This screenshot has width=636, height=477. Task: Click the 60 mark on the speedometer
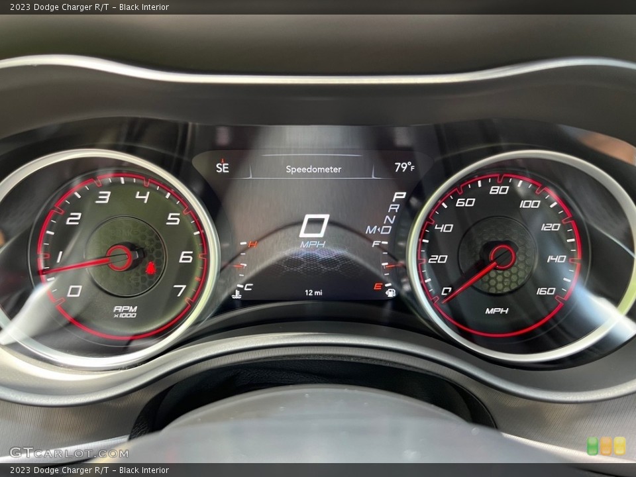click(x=466, y=202)
